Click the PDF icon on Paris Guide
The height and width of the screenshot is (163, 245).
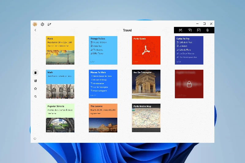[x=146, y=50]
